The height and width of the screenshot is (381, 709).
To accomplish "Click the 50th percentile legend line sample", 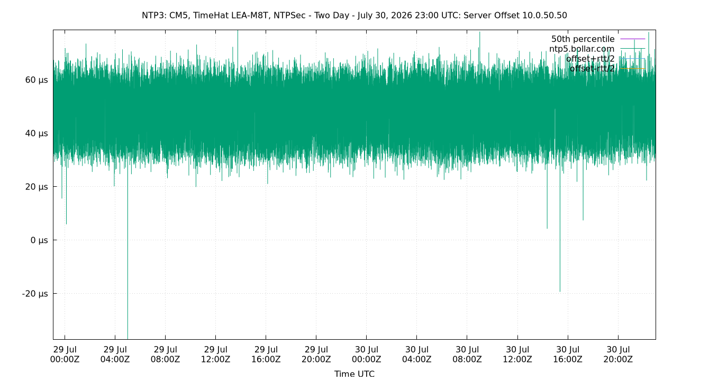I will coord(632,39).
